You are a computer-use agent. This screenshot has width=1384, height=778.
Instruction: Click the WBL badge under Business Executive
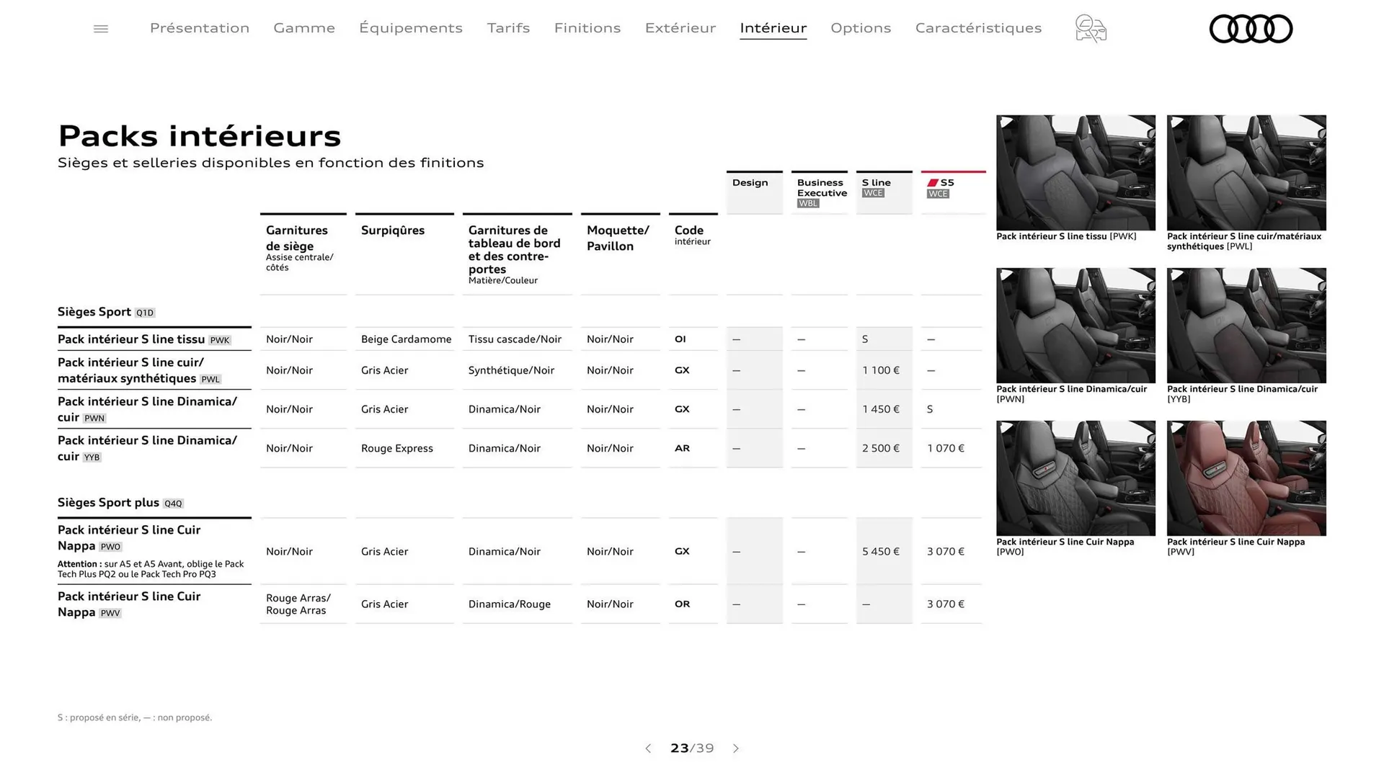(808, 203)
